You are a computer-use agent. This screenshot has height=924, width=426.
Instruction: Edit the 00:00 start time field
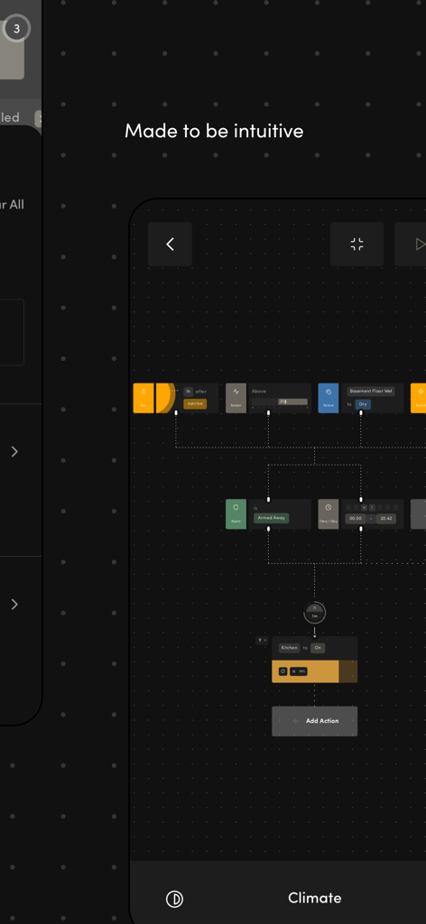tap(355, 519)
